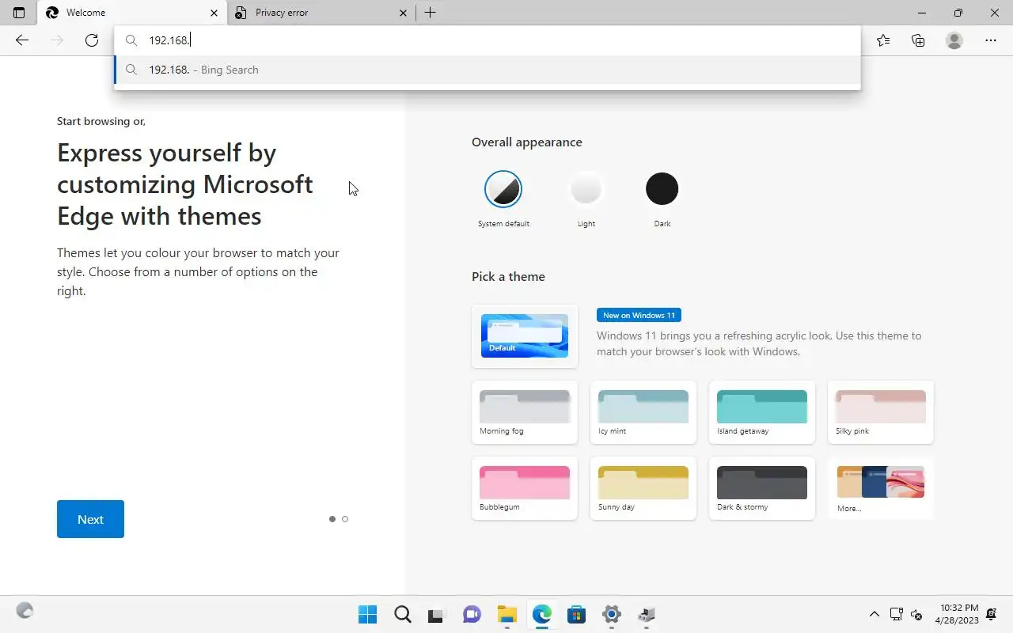Click the profile avatar icon
Image resolution: width=1013 pixels, height=633 pixels.
click(x=954, y=40)
